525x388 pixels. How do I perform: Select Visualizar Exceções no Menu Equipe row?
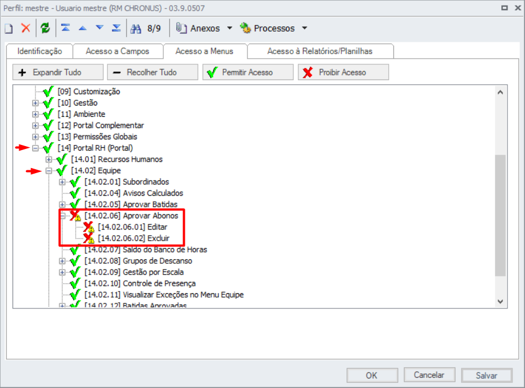[x=164, y=295]
